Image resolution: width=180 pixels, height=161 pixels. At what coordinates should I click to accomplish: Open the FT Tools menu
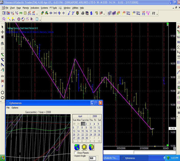point(53,8)
